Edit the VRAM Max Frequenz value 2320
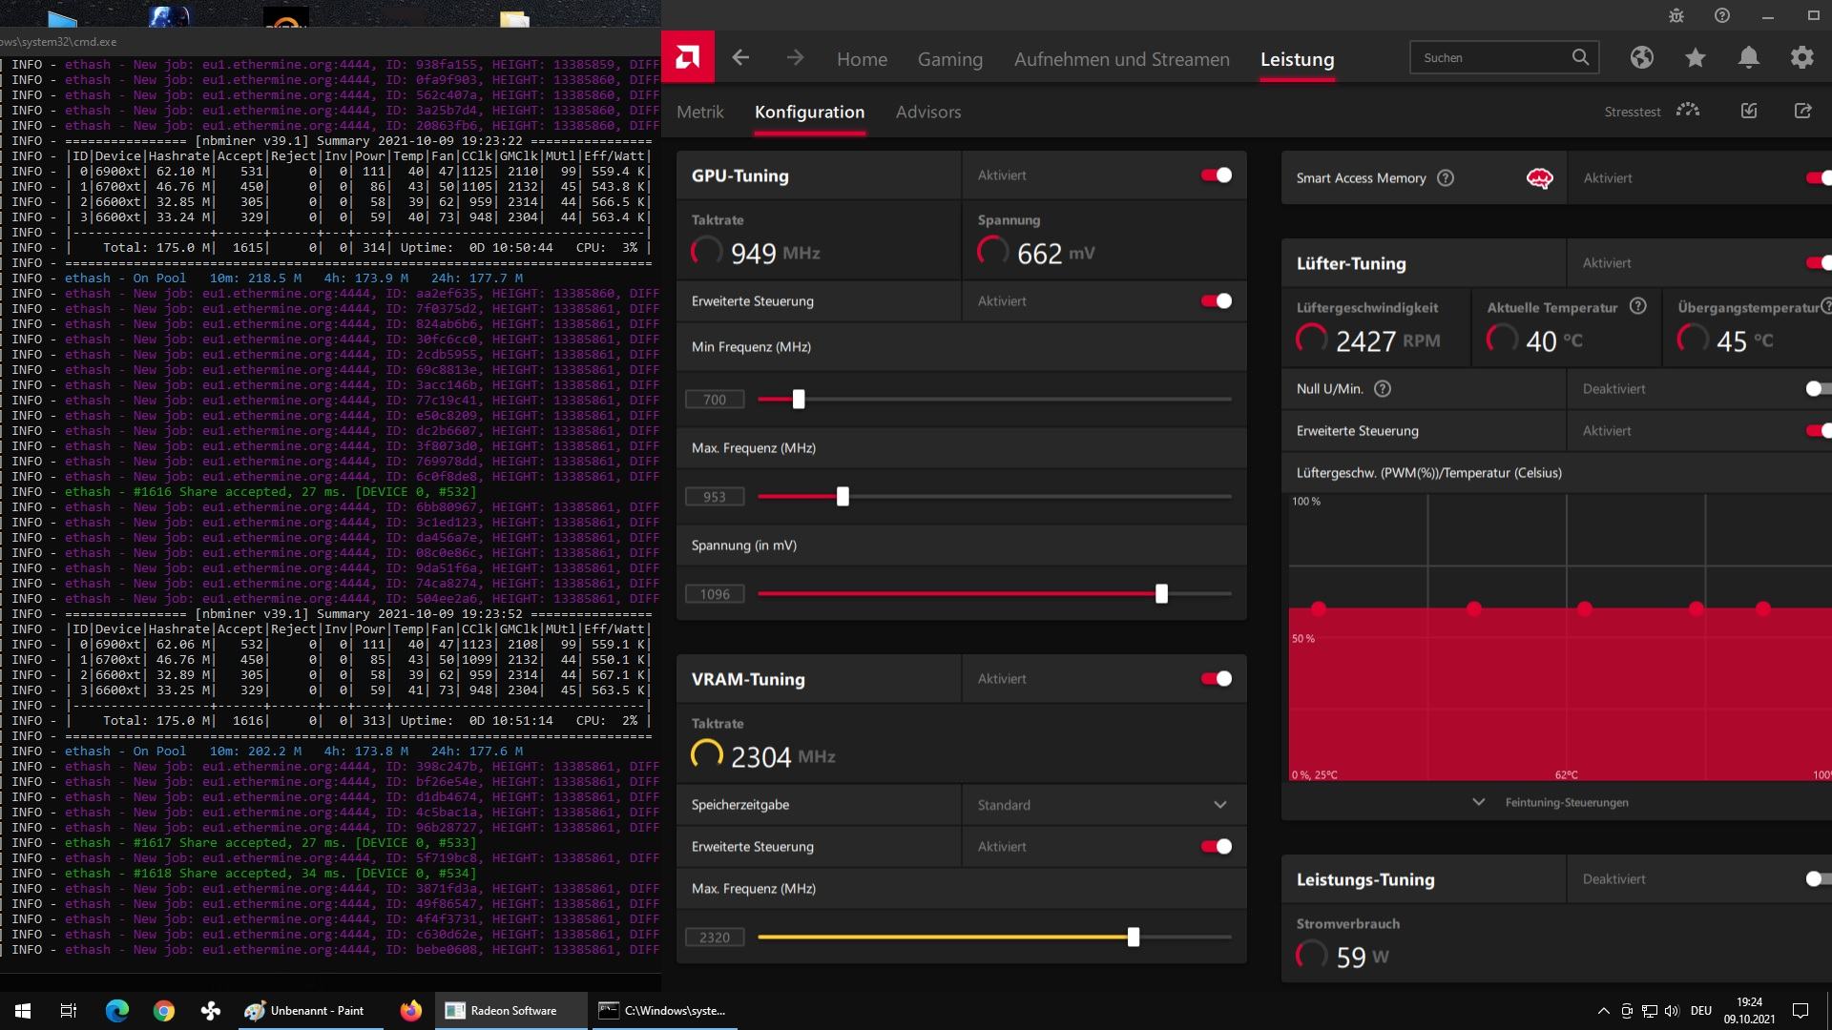This screenshot has width=1832, height=1030. point(715,937)
